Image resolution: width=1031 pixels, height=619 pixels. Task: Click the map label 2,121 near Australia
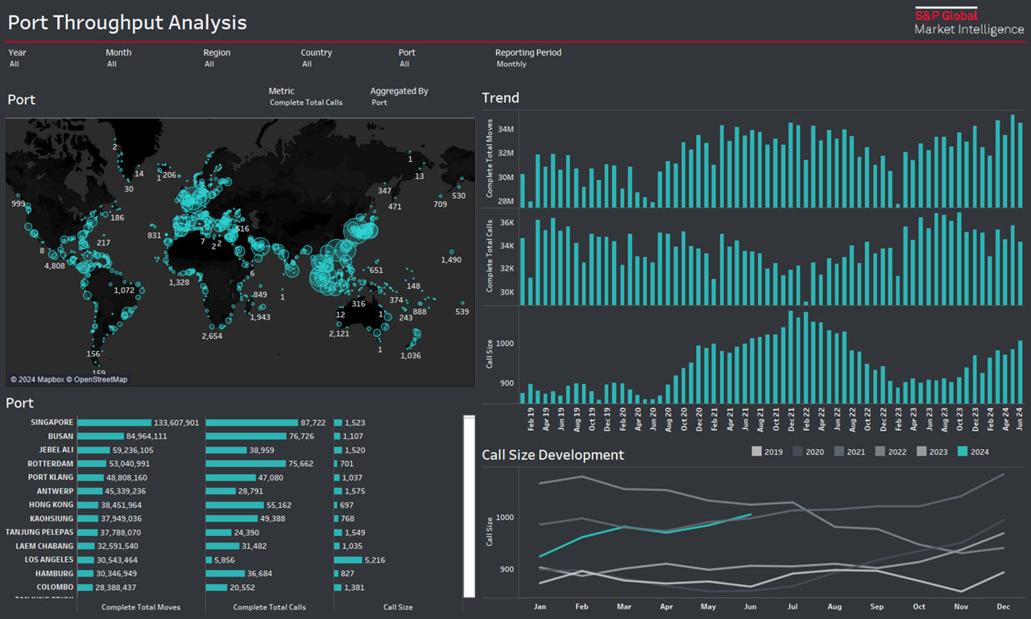point(339,333)
